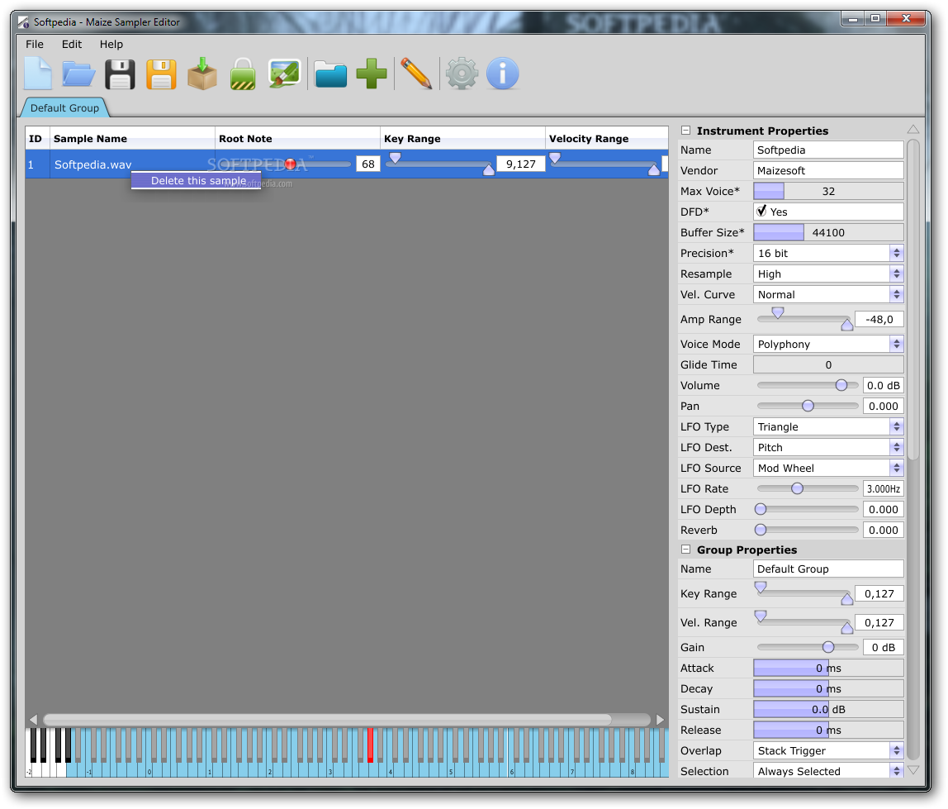The image size is (948, 809).
Task: Click the ID column header
Action: pyautogui.click(x=36, y=139)
